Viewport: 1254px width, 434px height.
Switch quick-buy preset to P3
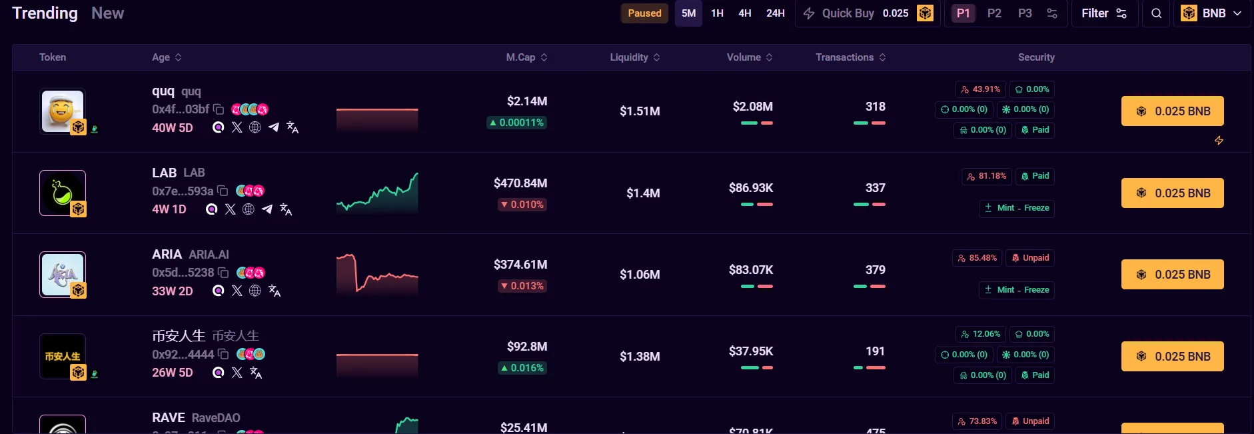(1024, 13)
